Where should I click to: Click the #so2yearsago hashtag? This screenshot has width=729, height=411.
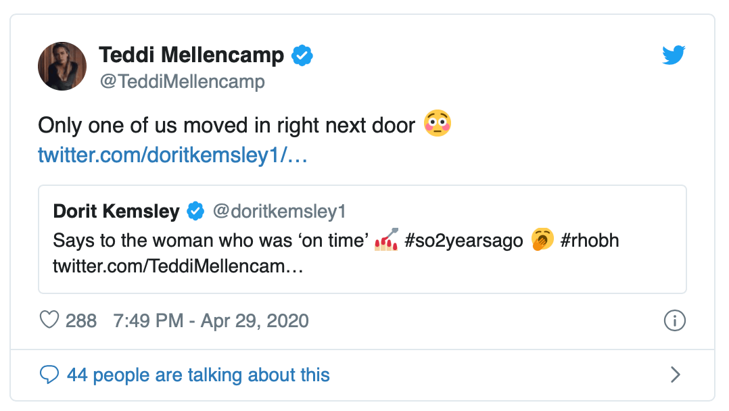(464, 241)
